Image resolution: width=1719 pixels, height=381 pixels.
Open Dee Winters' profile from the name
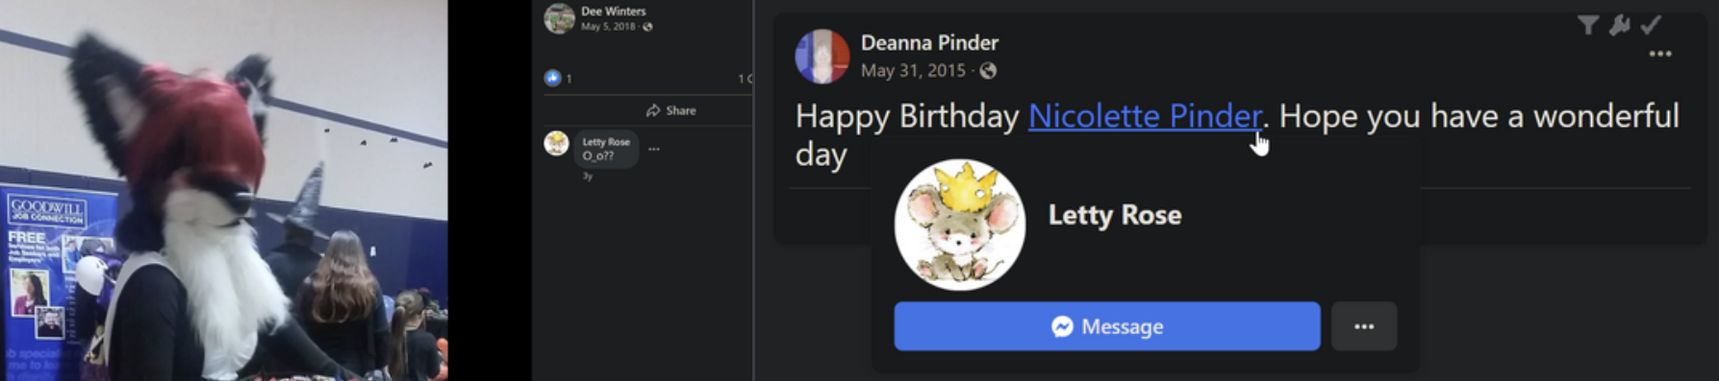pyautogui.click(x=614, y=12)
